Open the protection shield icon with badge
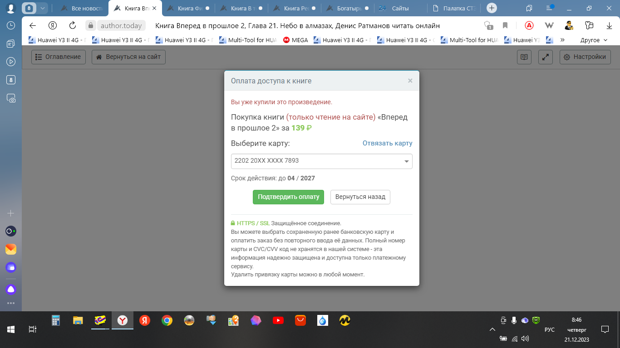Screen dimensions: 620x348 pyautogui.click(x=488, y=25)
